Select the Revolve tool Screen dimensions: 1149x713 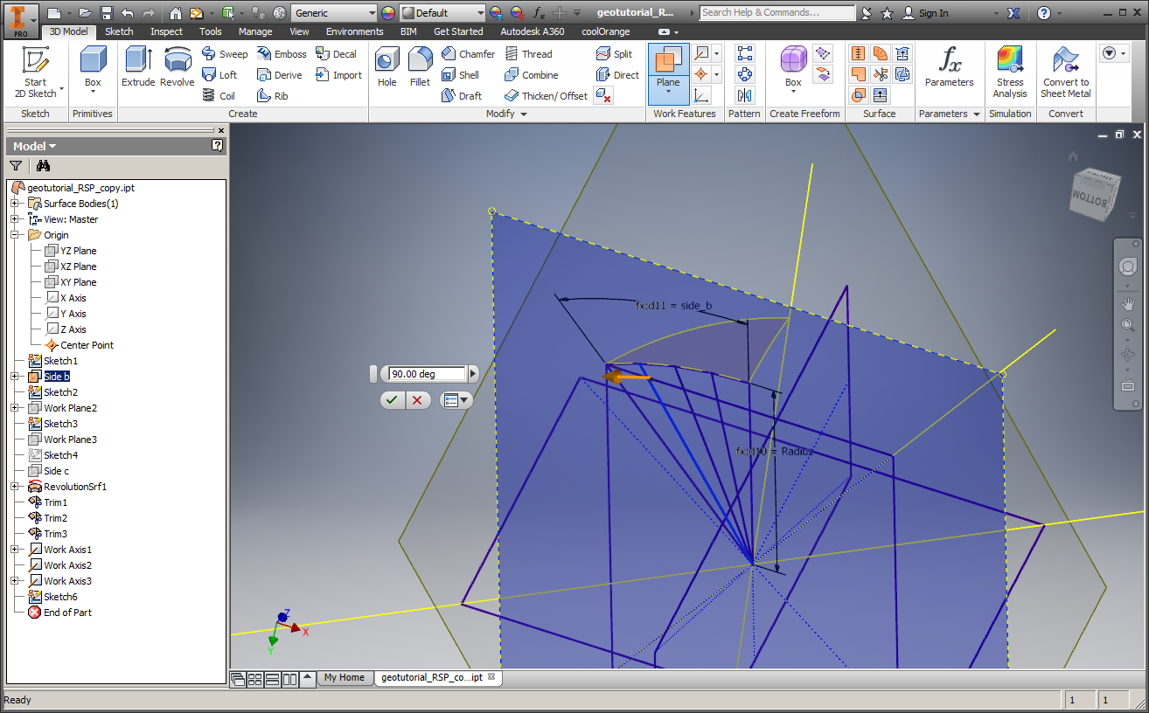tap(177, 67)
